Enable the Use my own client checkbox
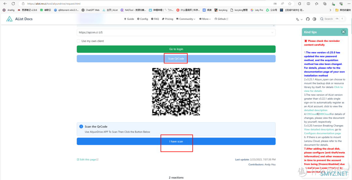The image size is (352, 180). click(x=79, y=41)
